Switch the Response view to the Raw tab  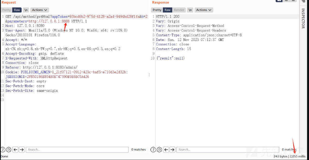tap(168, 10)
